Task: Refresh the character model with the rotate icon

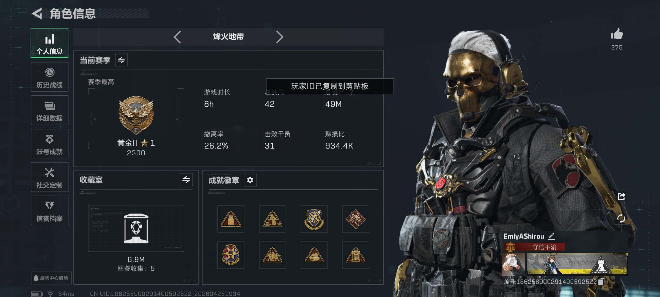Action: coord(621,219)
